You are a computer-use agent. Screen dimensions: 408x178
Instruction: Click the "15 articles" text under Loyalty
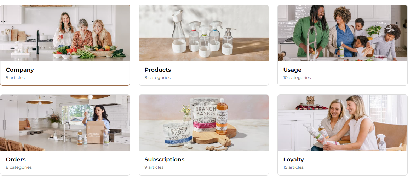point(293,167)
